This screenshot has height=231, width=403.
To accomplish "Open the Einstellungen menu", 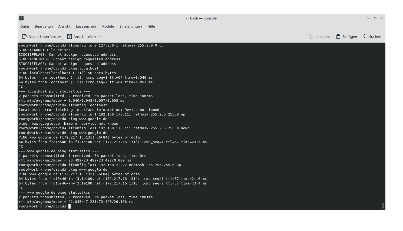I will 131,26.
